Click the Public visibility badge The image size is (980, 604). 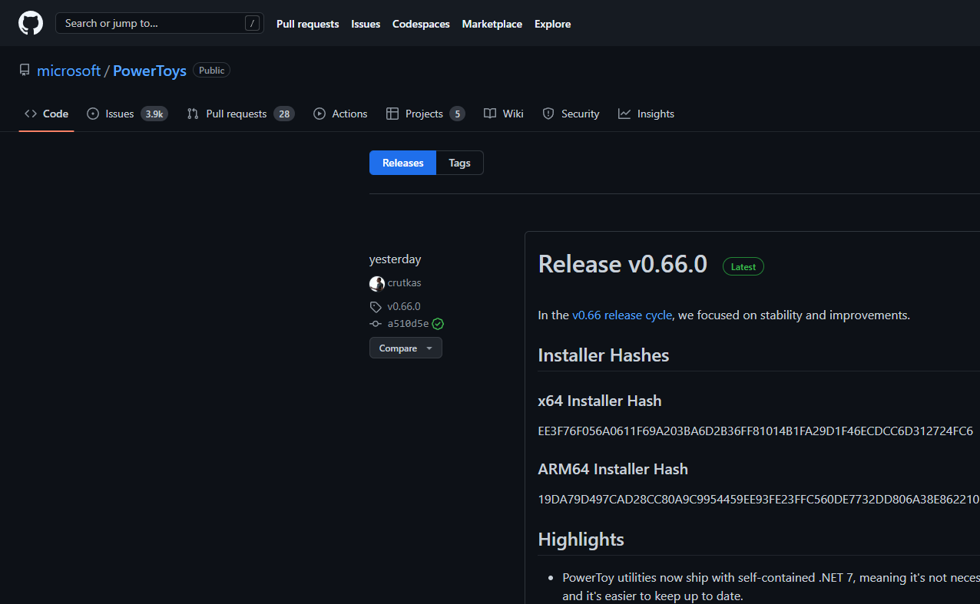(x=211, y=71)
